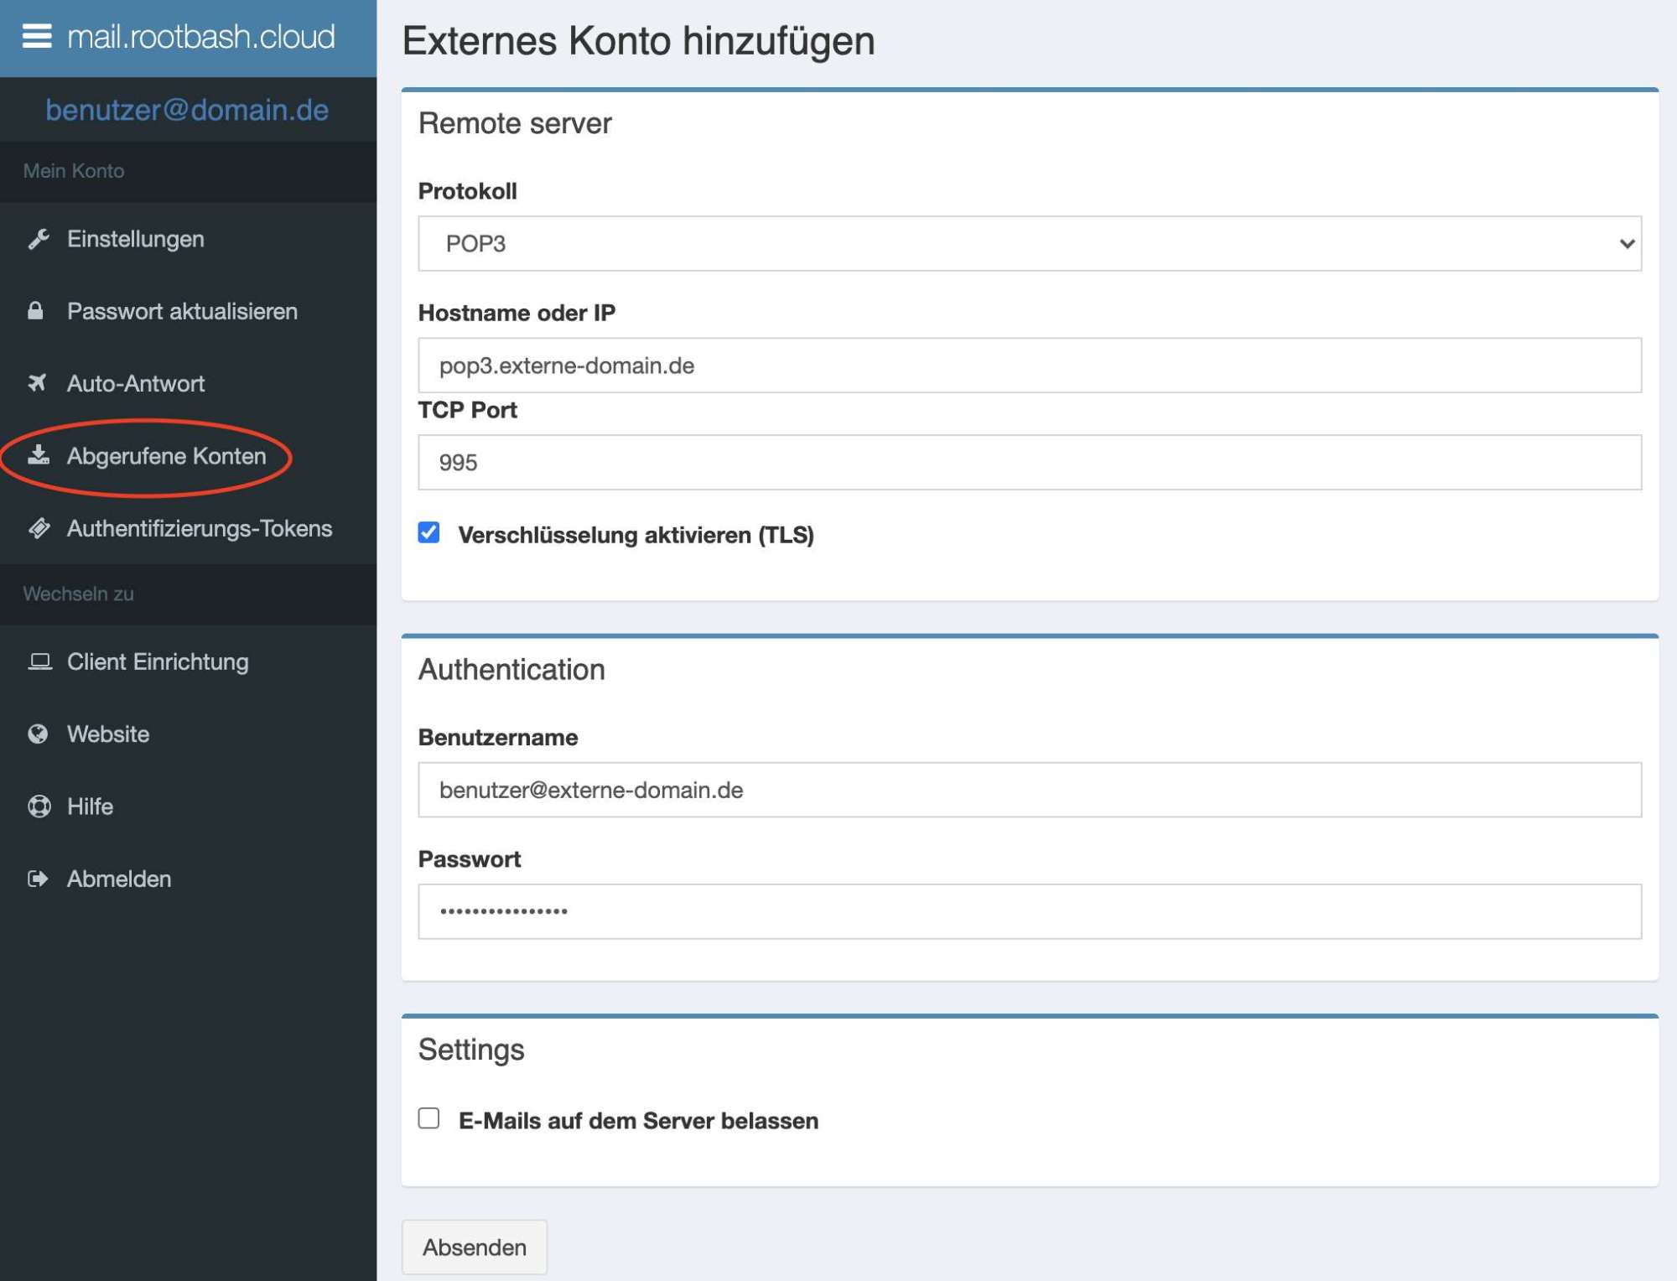Screen dimensions: 1677x1281
Task: Click the hamburger menu icon
Action: (37, 36)
